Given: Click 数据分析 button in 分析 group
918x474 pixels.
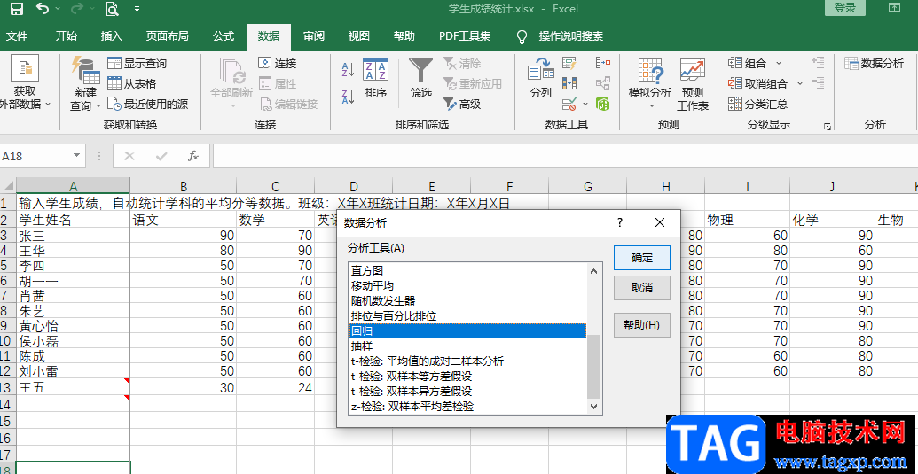Looking at the screenshot, I should click(x=874, y=63).
